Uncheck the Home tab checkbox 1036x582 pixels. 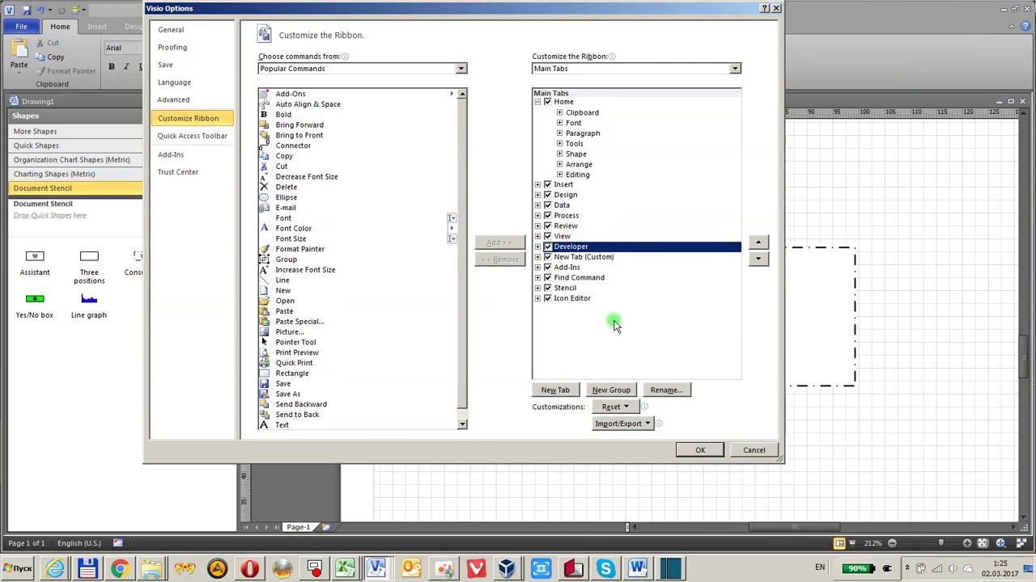(x=548, y=102)
